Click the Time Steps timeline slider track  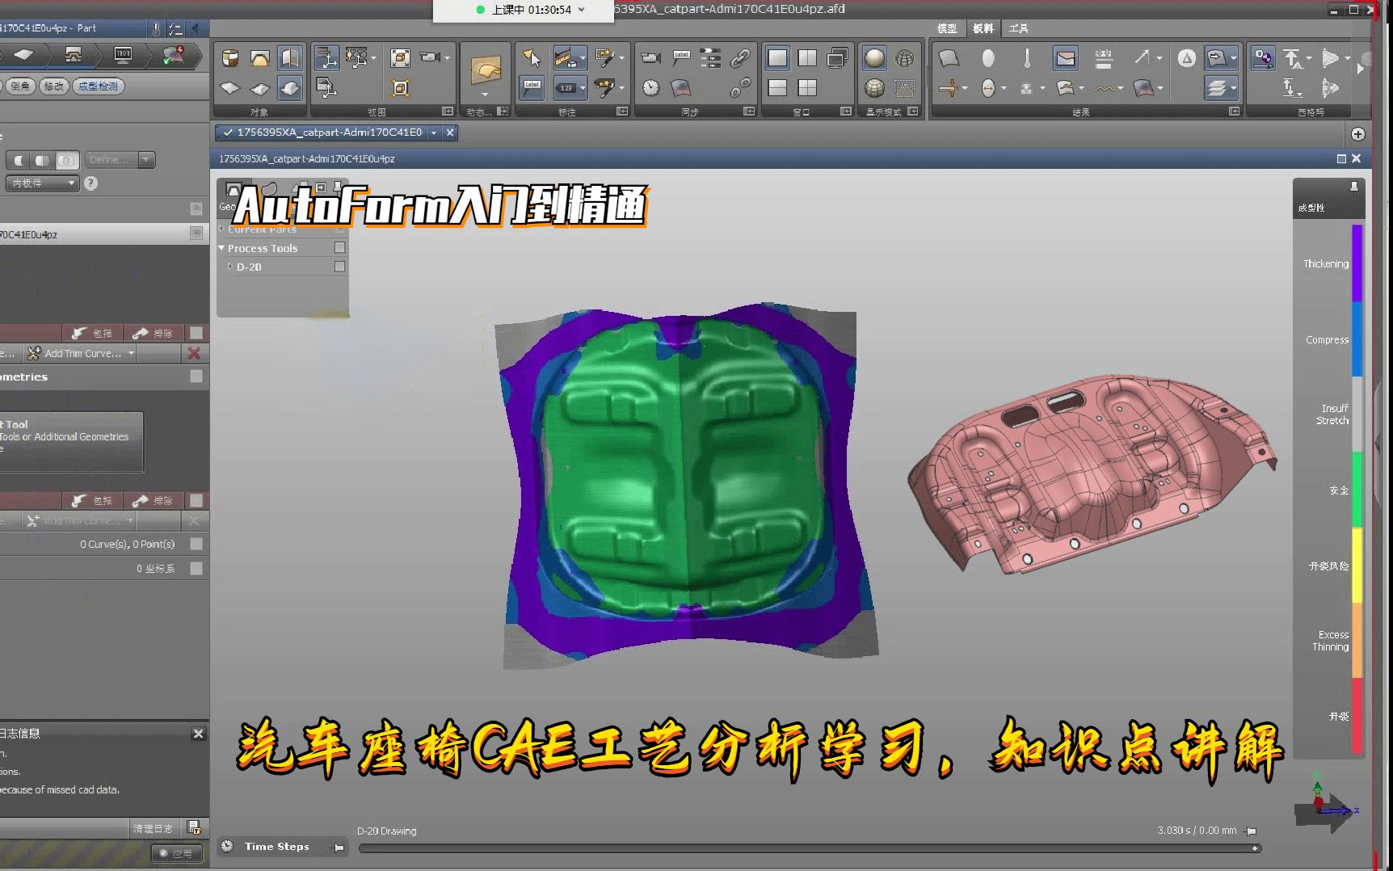[810, 848]
